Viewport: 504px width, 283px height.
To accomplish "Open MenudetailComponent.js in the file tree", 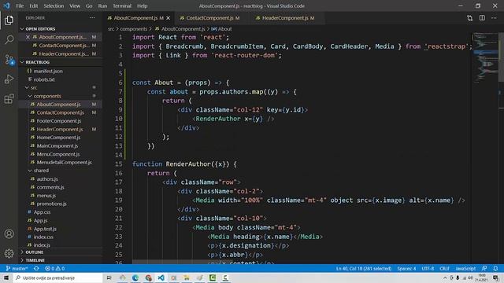I will click(x=64, y=163).
